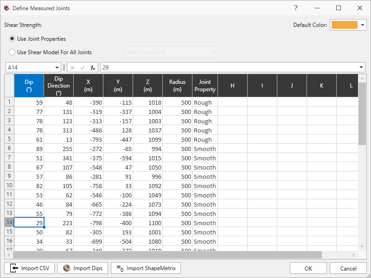Open the cell name box A14 dropdown
This screenshot has height=278, width=371.
57,68
